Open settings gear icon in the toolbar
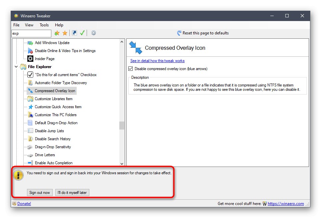The width and height of the screenshot is (321, 218). pos(94,33)
